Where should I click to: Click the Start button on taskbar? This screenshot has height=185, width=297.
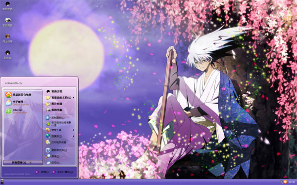pyautogui.click(x=2, y=182)
